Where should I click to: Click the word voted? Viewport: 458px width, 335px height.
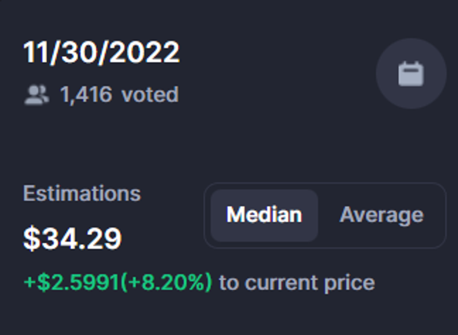(x=150, y=94)
